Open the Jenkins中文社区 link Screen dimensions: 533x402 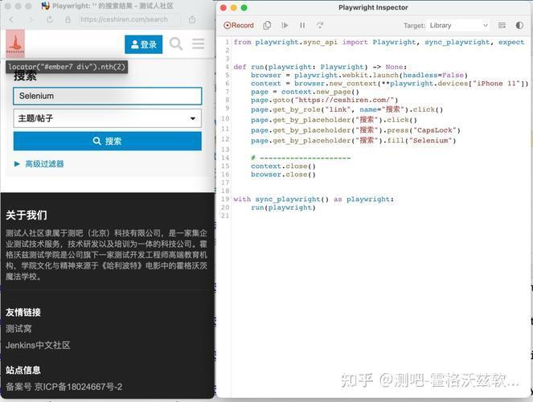click(x=38, y=345)
